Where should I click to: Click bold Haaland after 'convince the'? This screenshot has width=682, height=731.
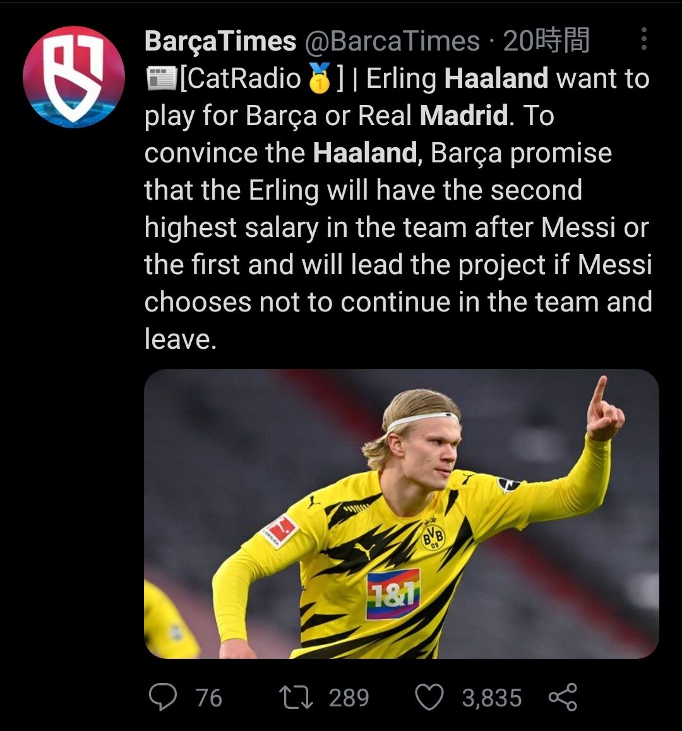(366, 153)
